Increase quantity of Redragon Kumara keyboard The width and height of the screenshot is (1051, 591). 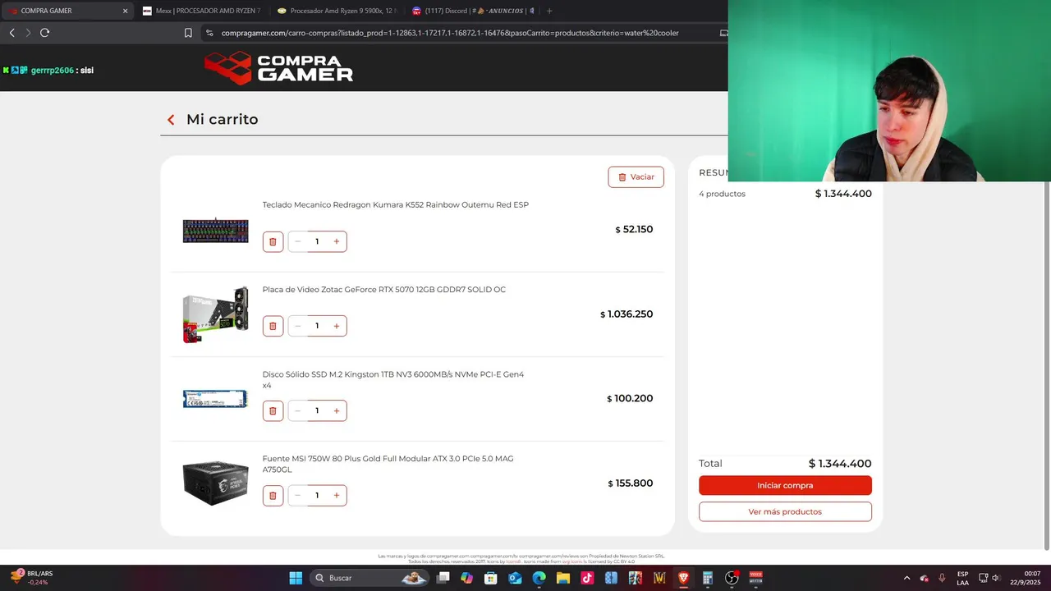[337, 241]
